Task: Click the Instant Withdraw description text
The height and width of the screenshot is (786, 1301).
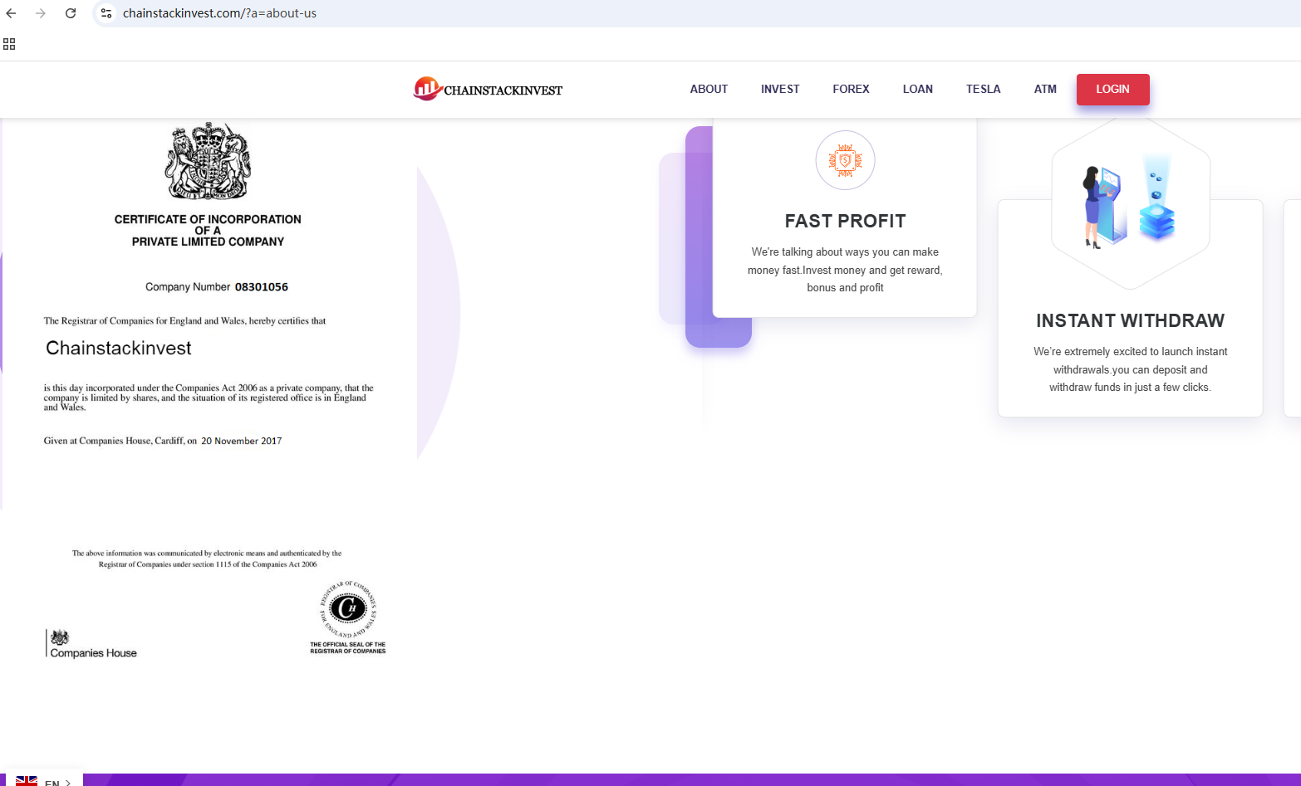Action: tap(1130, 369)
